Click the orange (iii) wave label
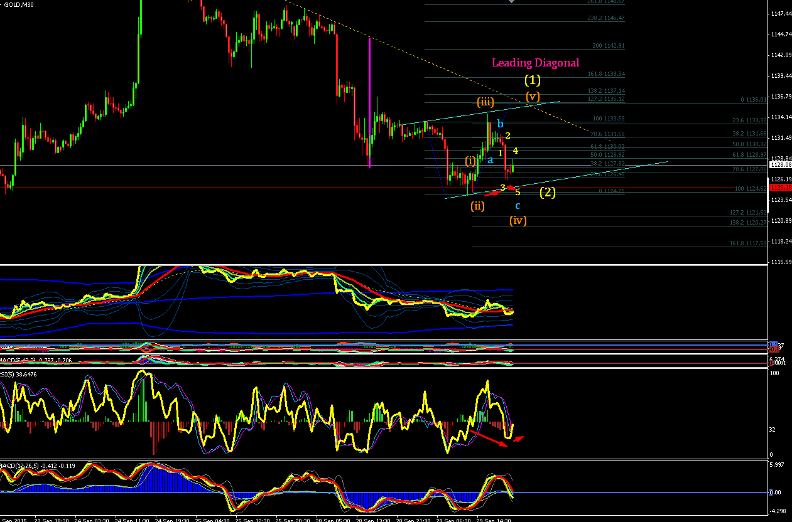The image size is (792, 522). [x=485, y=102]
